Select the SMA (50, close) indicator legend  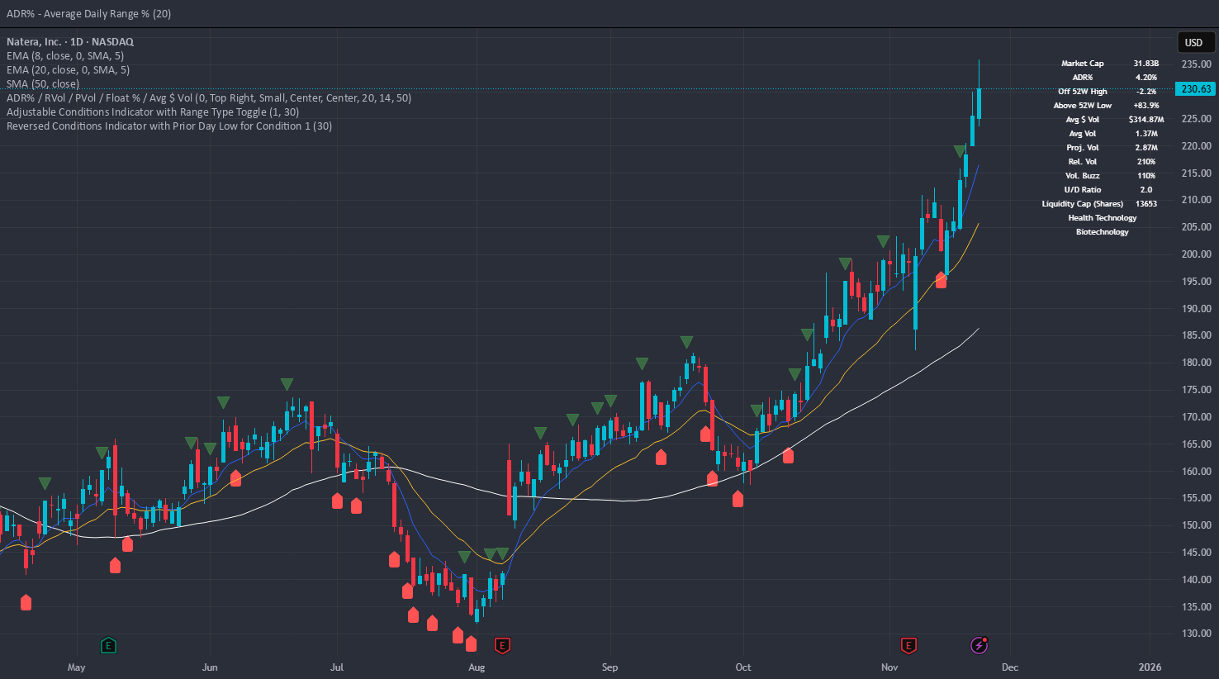(43, 83)
